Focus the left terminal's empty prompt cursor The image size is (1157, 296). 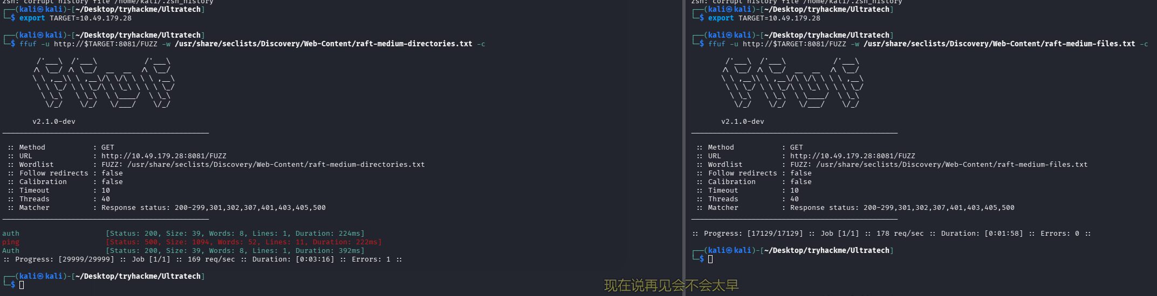pyautogui.click(x=22, y=285)
